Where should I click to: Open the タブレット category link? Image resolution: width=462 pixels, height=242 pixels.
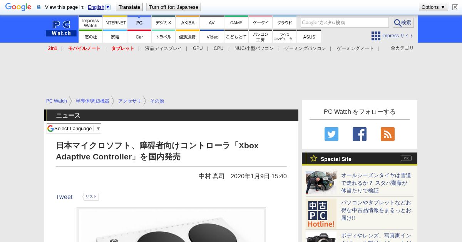tap(123, 48)
